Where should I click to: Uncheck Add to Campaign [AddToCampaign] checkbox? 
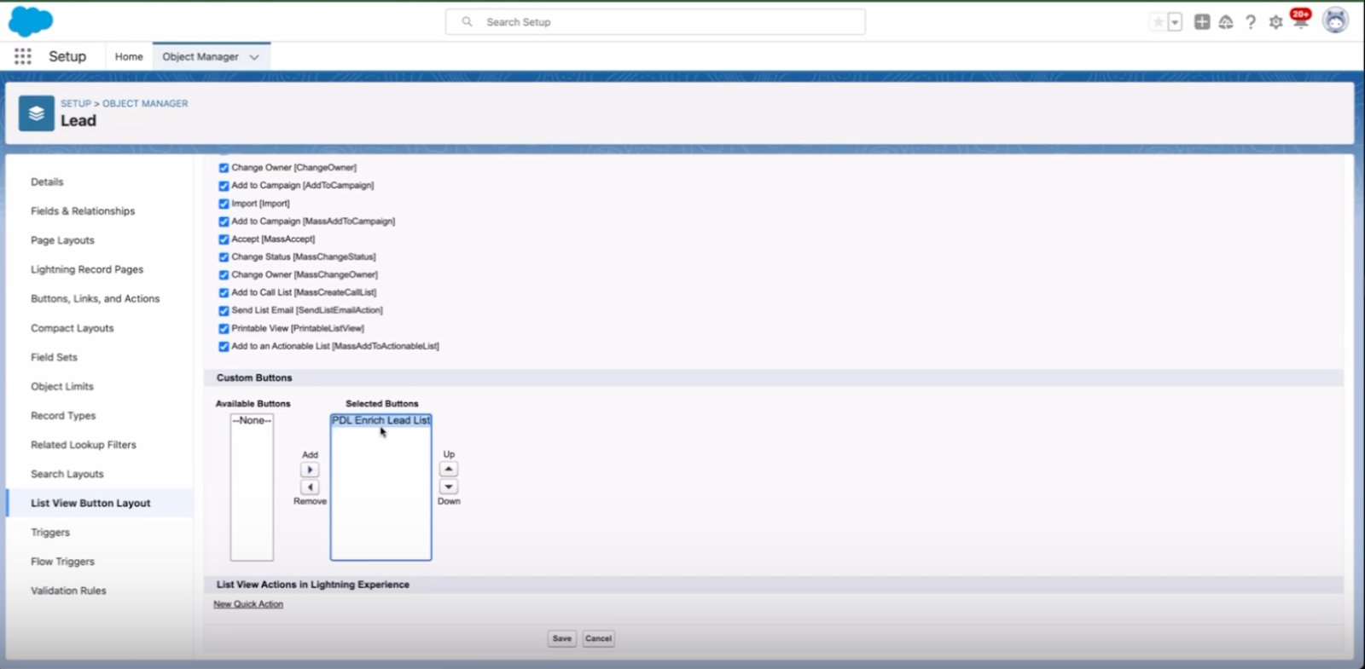[224, 186]
